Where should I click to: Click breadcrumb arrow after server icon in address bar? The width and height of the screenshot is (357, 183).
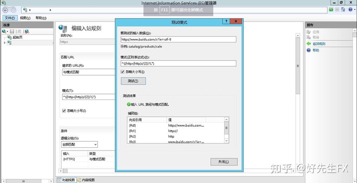30,10
